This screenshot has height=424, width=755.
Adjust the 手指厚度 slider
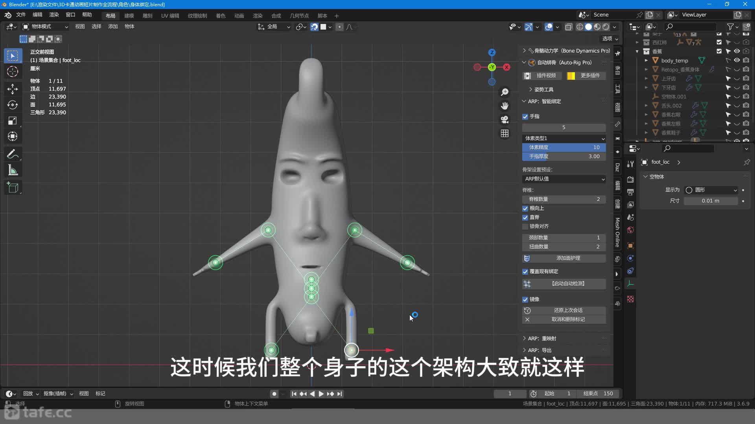click(x=564, y=157)
